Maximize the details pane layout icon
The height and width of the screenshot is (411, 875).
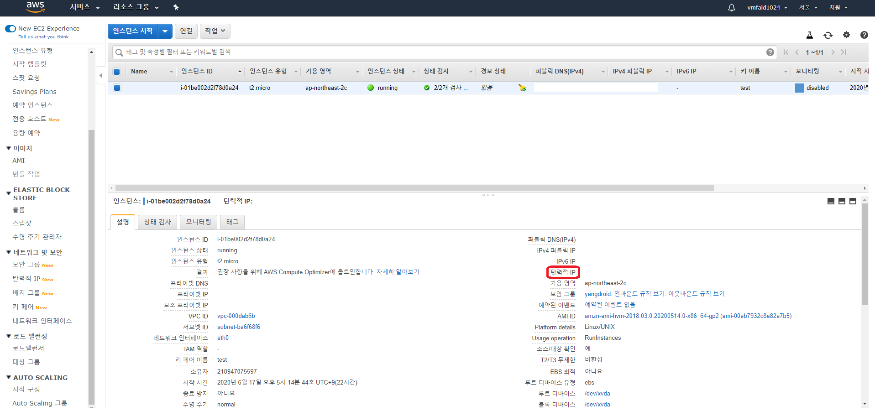[853, 201]
